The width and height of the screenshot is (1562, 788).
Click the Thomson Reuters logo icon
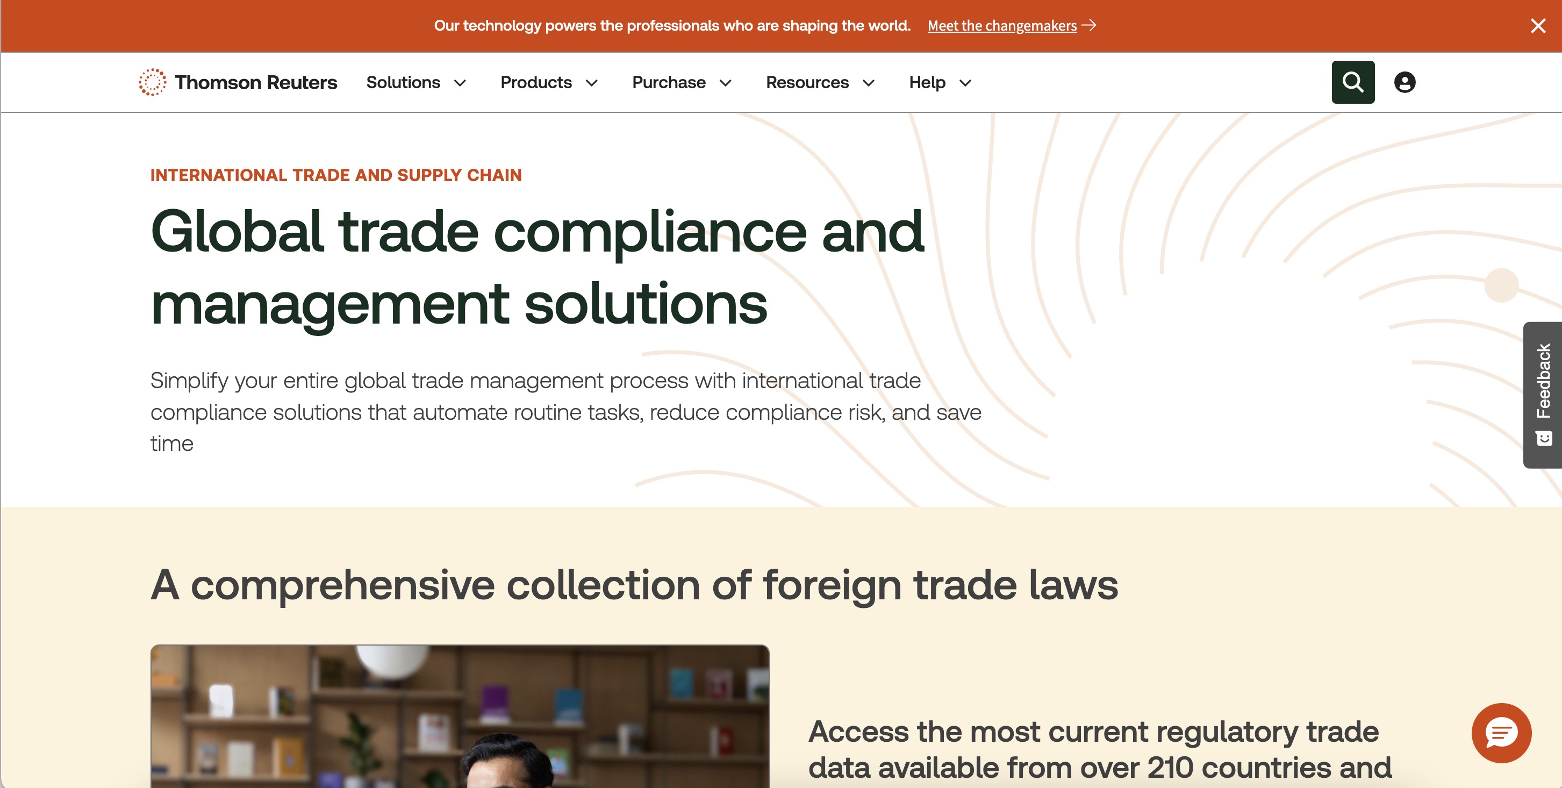[152, 82]
